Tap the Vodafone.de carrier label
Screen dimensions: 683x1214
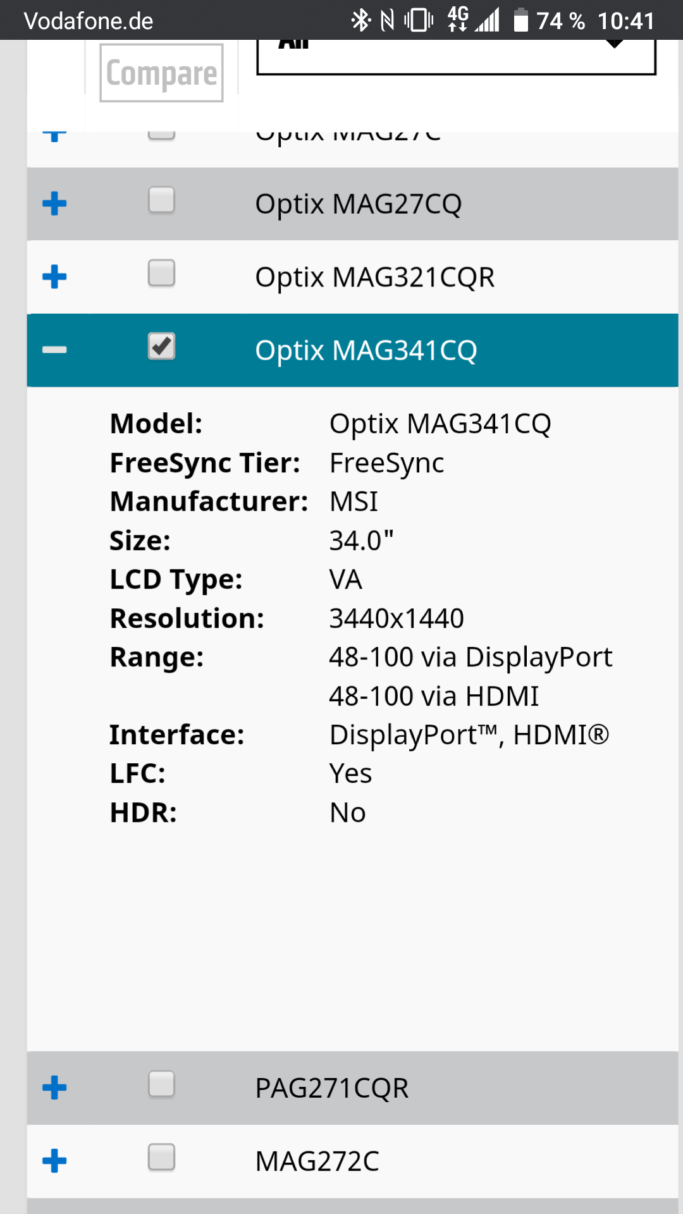coord(89,21)
